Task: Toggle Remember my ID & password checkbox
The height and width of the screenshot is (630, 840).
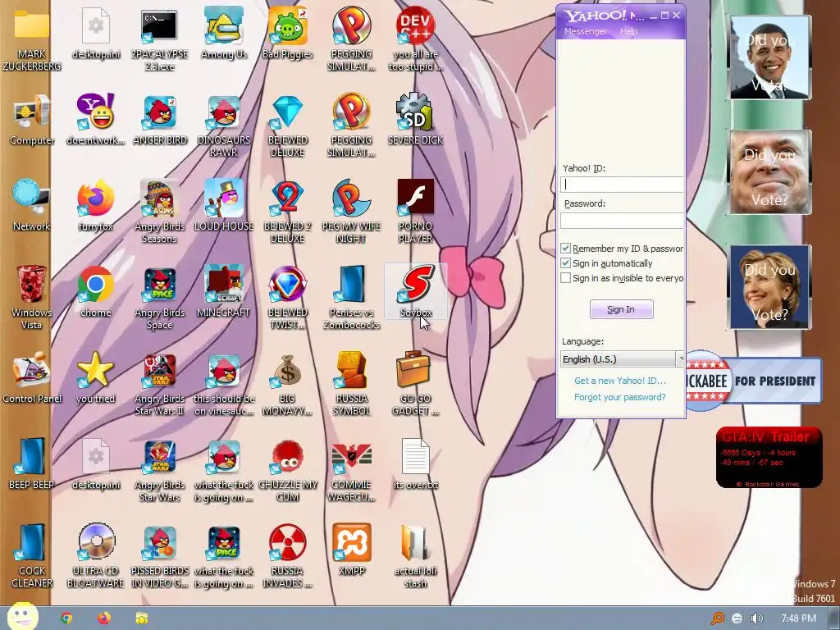Action: pos(566,248)
